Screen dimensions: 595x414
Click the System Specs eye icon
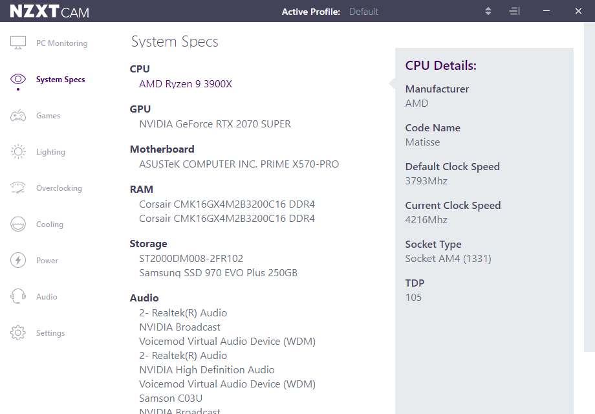(x=18, y=80)
